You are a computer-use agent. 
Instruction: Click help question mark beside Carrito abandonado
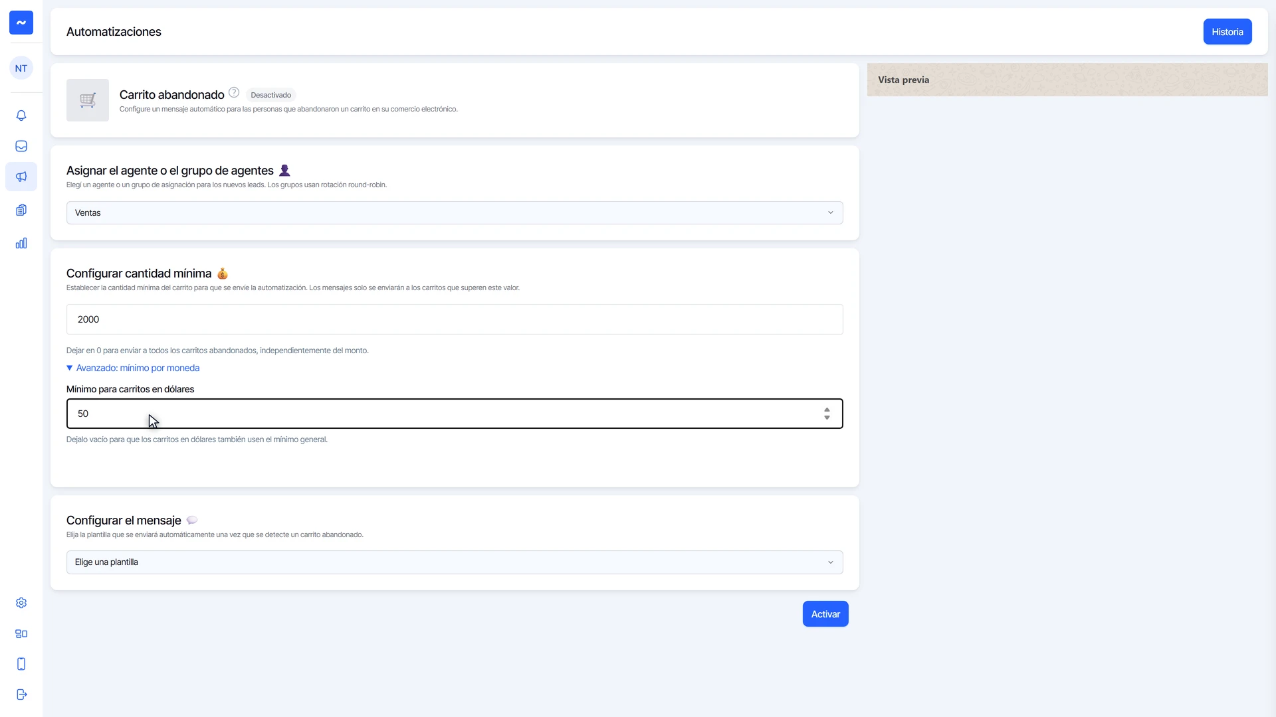pos(234,92)
